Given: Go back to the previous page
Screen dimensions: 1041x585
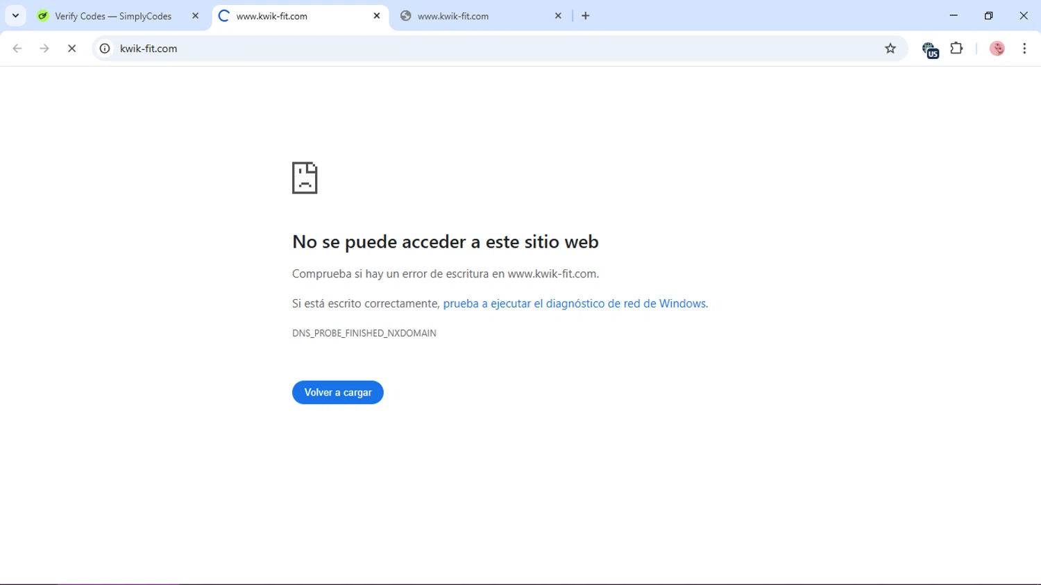Looking at the screenshot, I should [x=17, y=49].
